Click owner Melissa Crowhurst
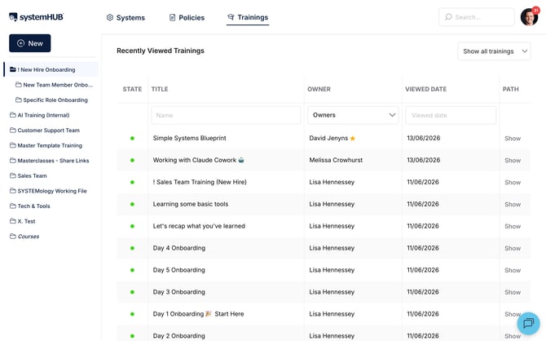Viewport: 546px width, 341px height. [336, 160]
